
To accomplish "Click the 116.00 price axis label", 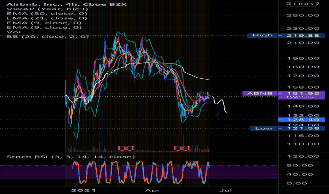I will (303, 135).
